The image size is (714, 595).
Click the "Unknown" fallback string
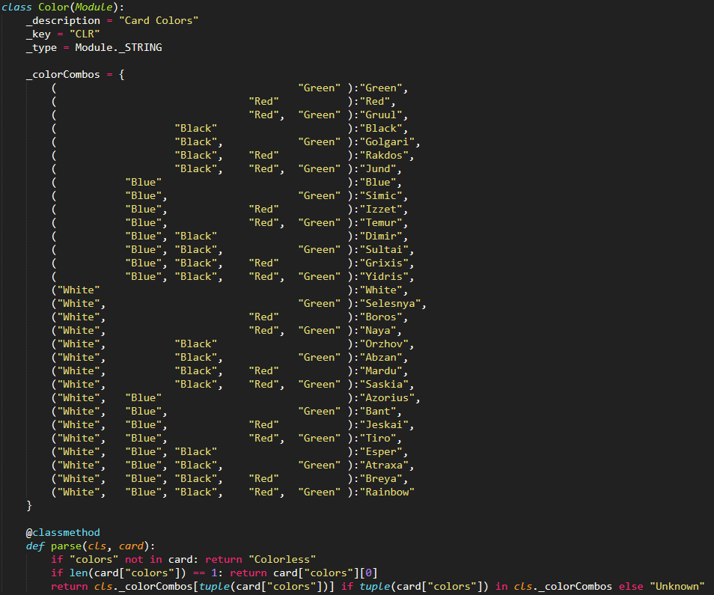677,586
